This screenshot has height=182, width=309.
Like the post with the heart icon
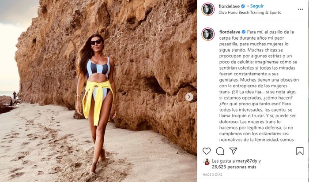207,151
